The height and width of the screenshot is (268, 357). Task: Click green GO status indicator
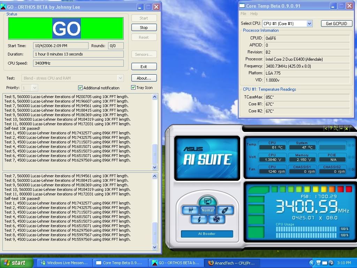(66, 29)
